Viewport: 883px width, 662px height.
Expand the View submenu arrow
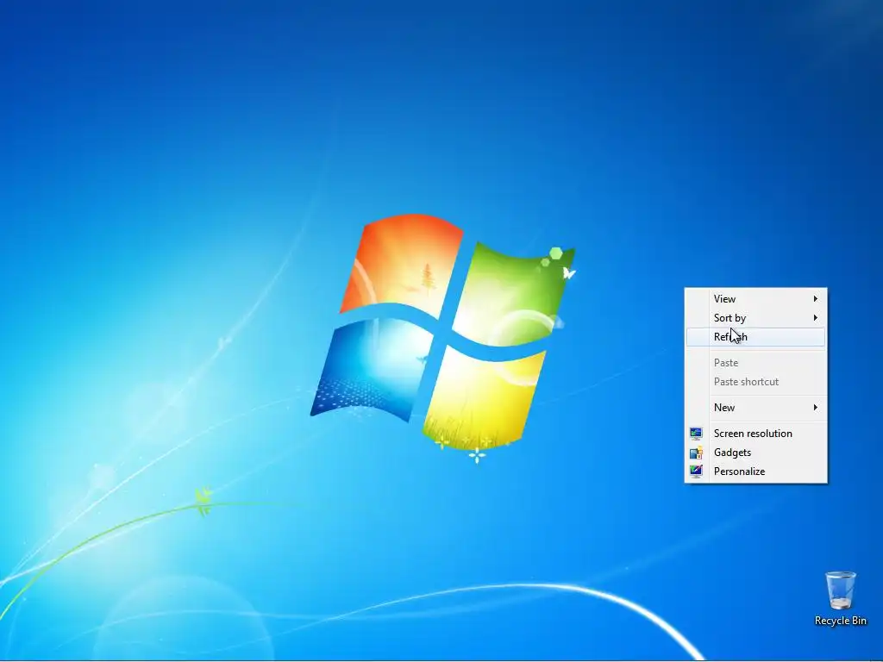816,299
